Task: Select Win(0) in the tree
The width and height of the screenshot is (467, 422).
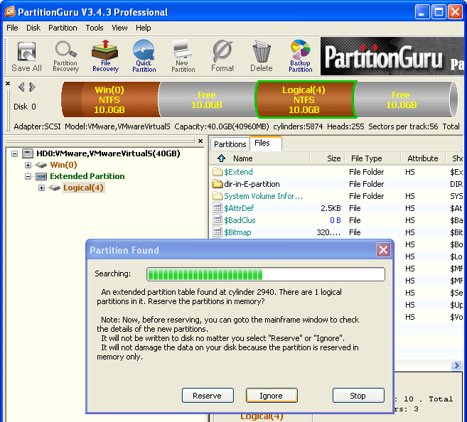Action: 64,165
